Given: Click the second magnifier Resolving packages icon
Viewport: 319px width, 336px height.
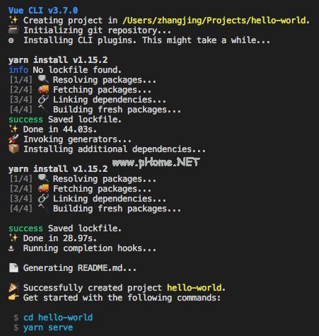Looking at the screenshot, I should (x=43, y=179).
